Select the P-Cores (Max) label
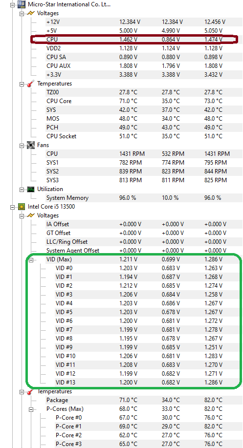Screen dimensions: 243x448 pyautogui.click(x=65, y=409)
